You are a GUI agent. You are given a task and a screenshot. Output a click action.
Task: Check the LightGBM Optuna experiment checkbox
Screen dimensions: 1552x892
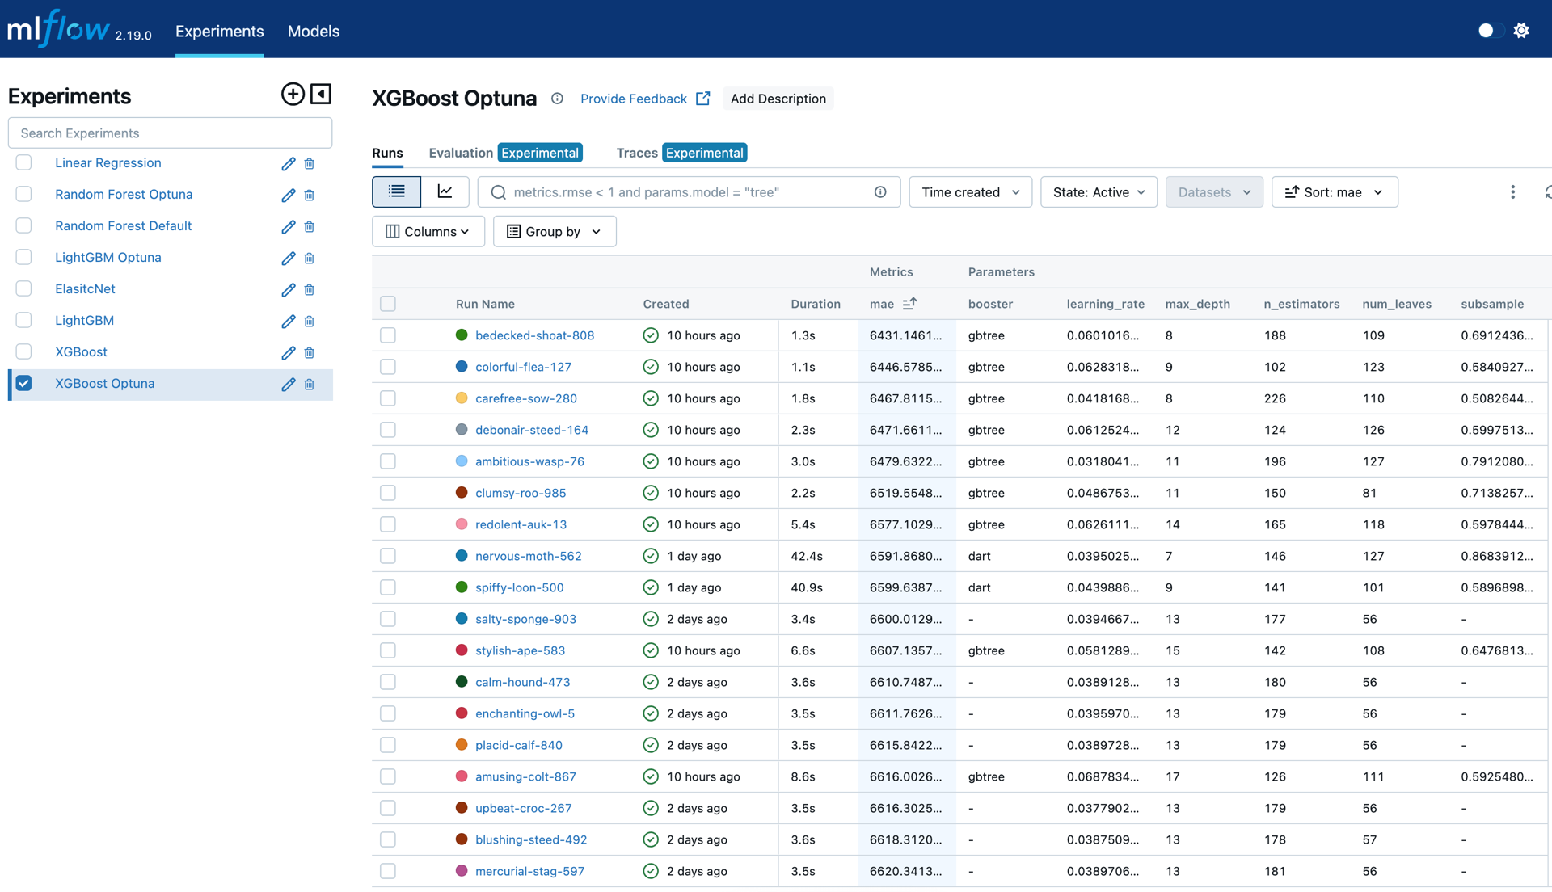(x=24, y=257)
